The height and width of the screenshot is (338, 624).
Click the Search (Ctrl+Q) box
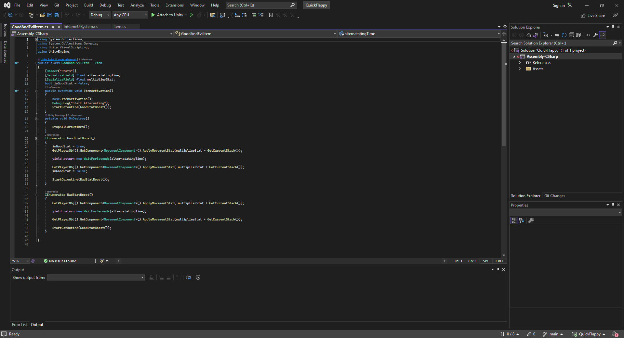click(x=261, y=5)
